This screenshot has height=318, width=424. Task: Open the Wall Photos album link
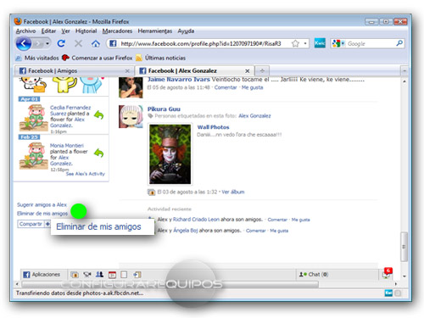click(213, 127)
